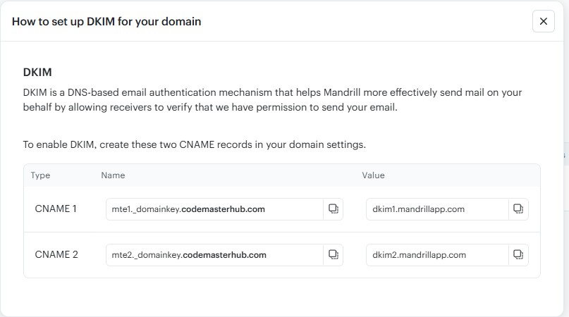This screenshot has height=317, width=569.
Task: Click the dialog title about DKIM setup
Action: (106, 22)
